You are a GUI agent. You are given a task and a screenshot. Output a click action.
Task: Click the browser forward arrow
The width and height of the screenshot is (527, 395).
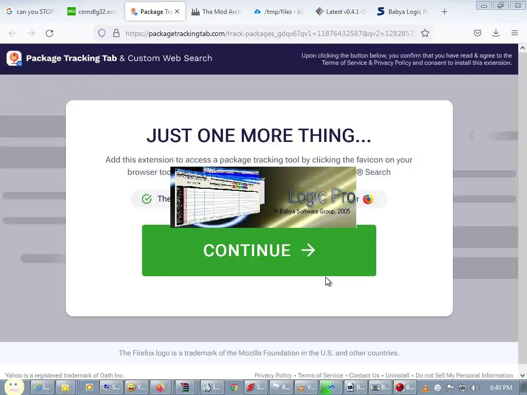pyautogui.click(x=31, y=33)
